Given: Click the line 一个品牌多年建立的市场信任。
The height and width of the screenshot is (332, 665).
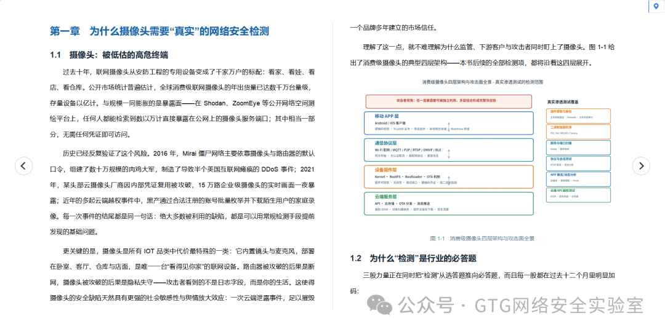Looking at the screenshot, I should 393,28.
